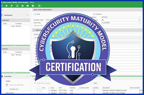Open the 11/14/2024 date dropdown
Screen dimensions: 144x95
(x=139, y=23)
